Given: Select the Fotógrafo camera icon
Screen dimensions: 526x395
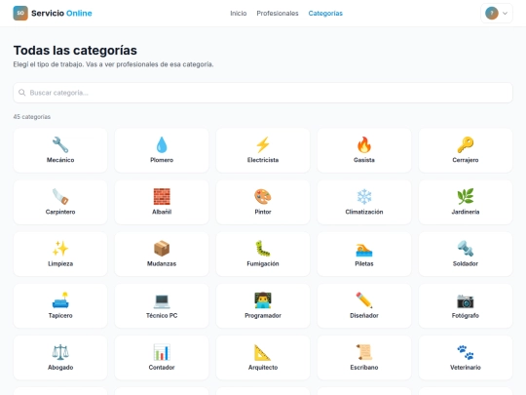Looking at the screenshot, I should point(466,300).
